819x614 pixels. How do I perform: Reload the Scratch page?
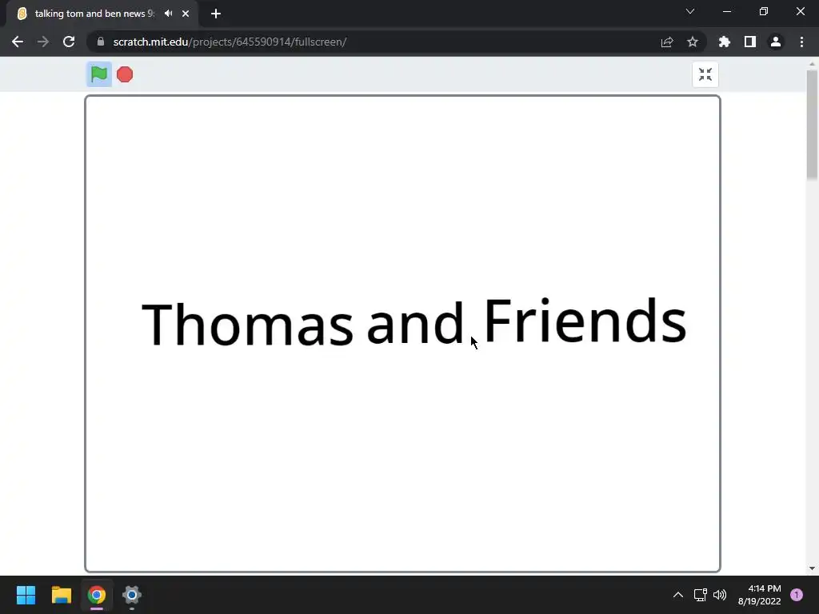coord(69,42)
